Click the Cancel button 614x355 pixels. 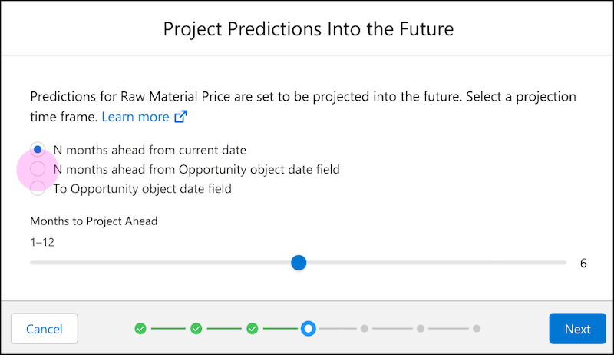point(45,329)
